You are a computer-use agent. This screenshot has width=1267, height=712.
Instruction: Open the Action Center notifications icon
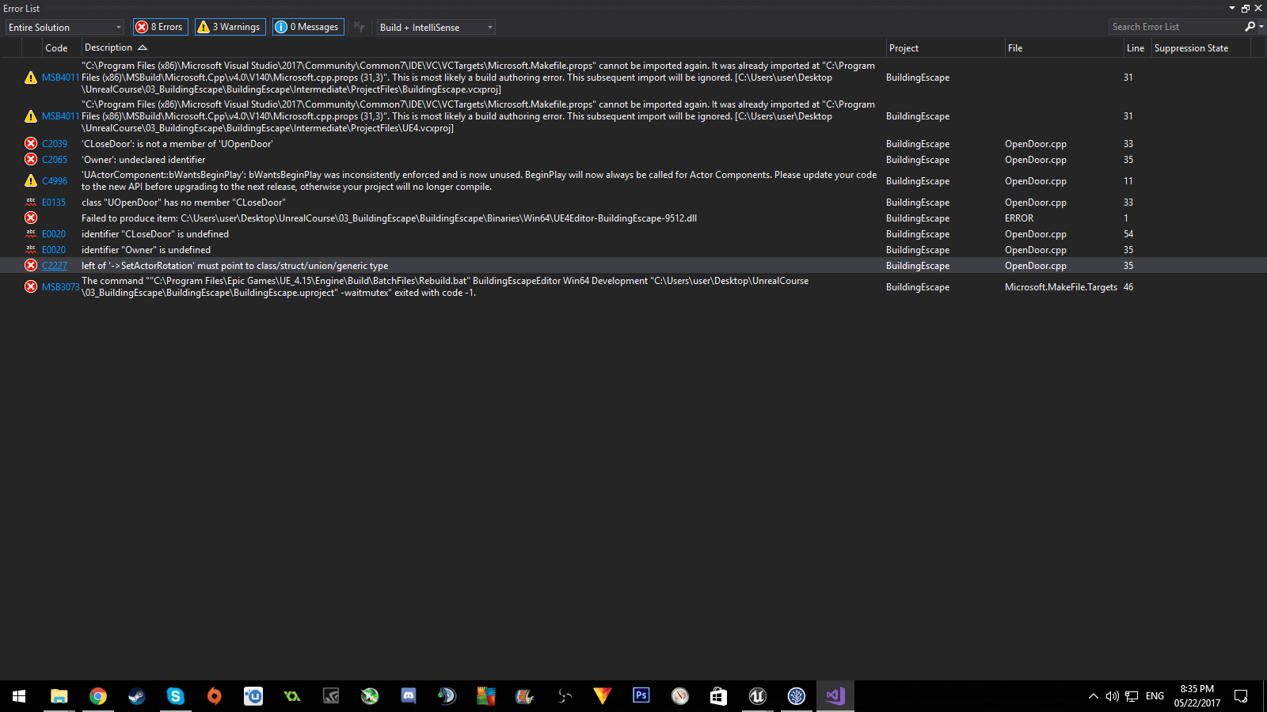[x=1241, y=696]
